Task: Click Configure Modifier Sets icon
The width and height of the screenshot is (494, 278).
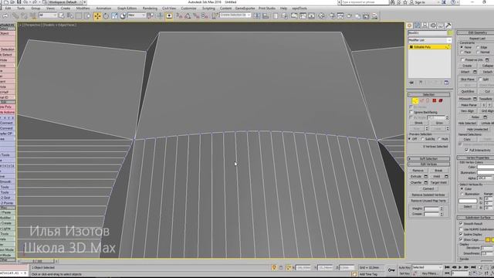Action: (446, 83)
